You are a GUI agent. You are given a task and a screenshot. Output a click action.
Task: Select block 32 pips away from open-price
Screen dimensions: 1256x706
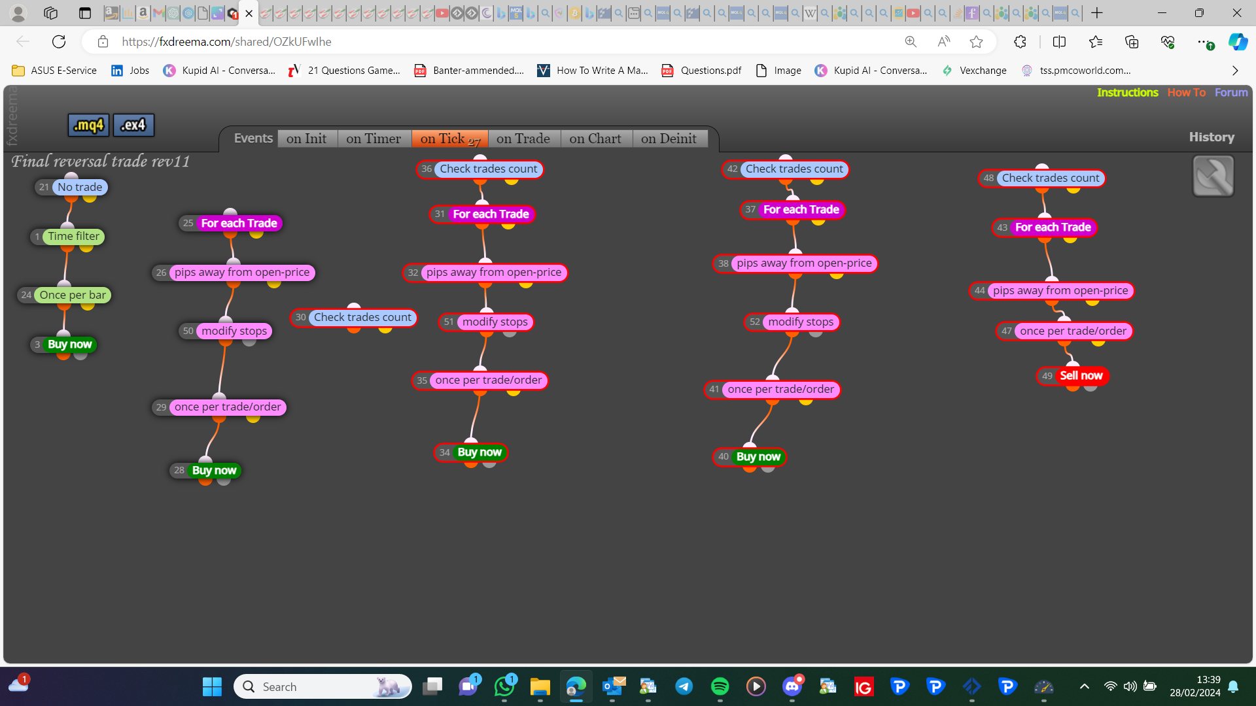click(x=485, y=273)
